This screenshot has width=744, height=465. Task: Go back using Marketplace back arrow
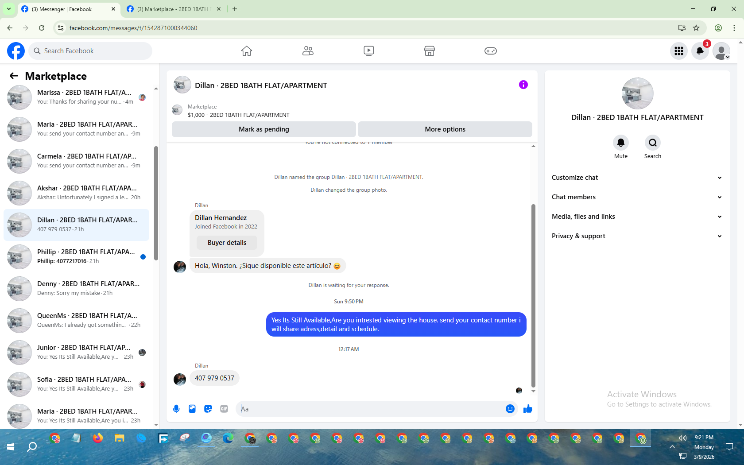point(14,76)
